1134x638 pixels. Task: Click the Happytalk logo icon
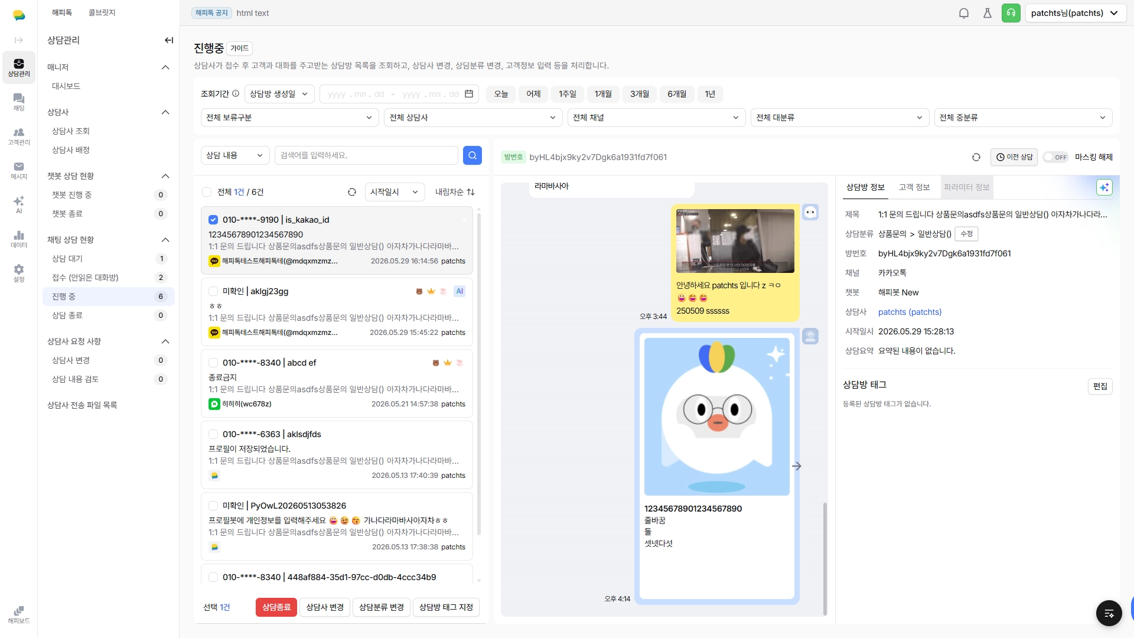[19, 15]
